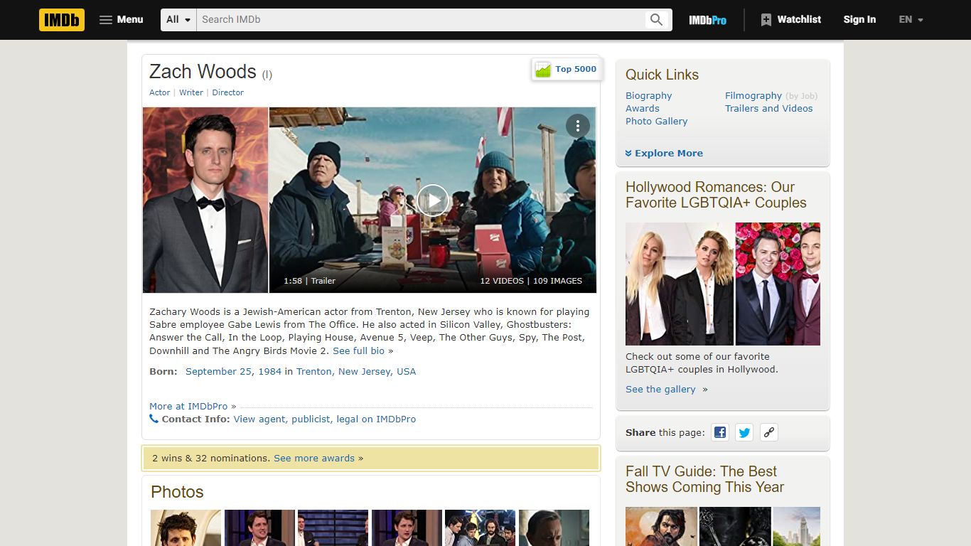Open the Watchlist
The width and height of the screenshot is (971, 546).
click(x=790, y=20)
